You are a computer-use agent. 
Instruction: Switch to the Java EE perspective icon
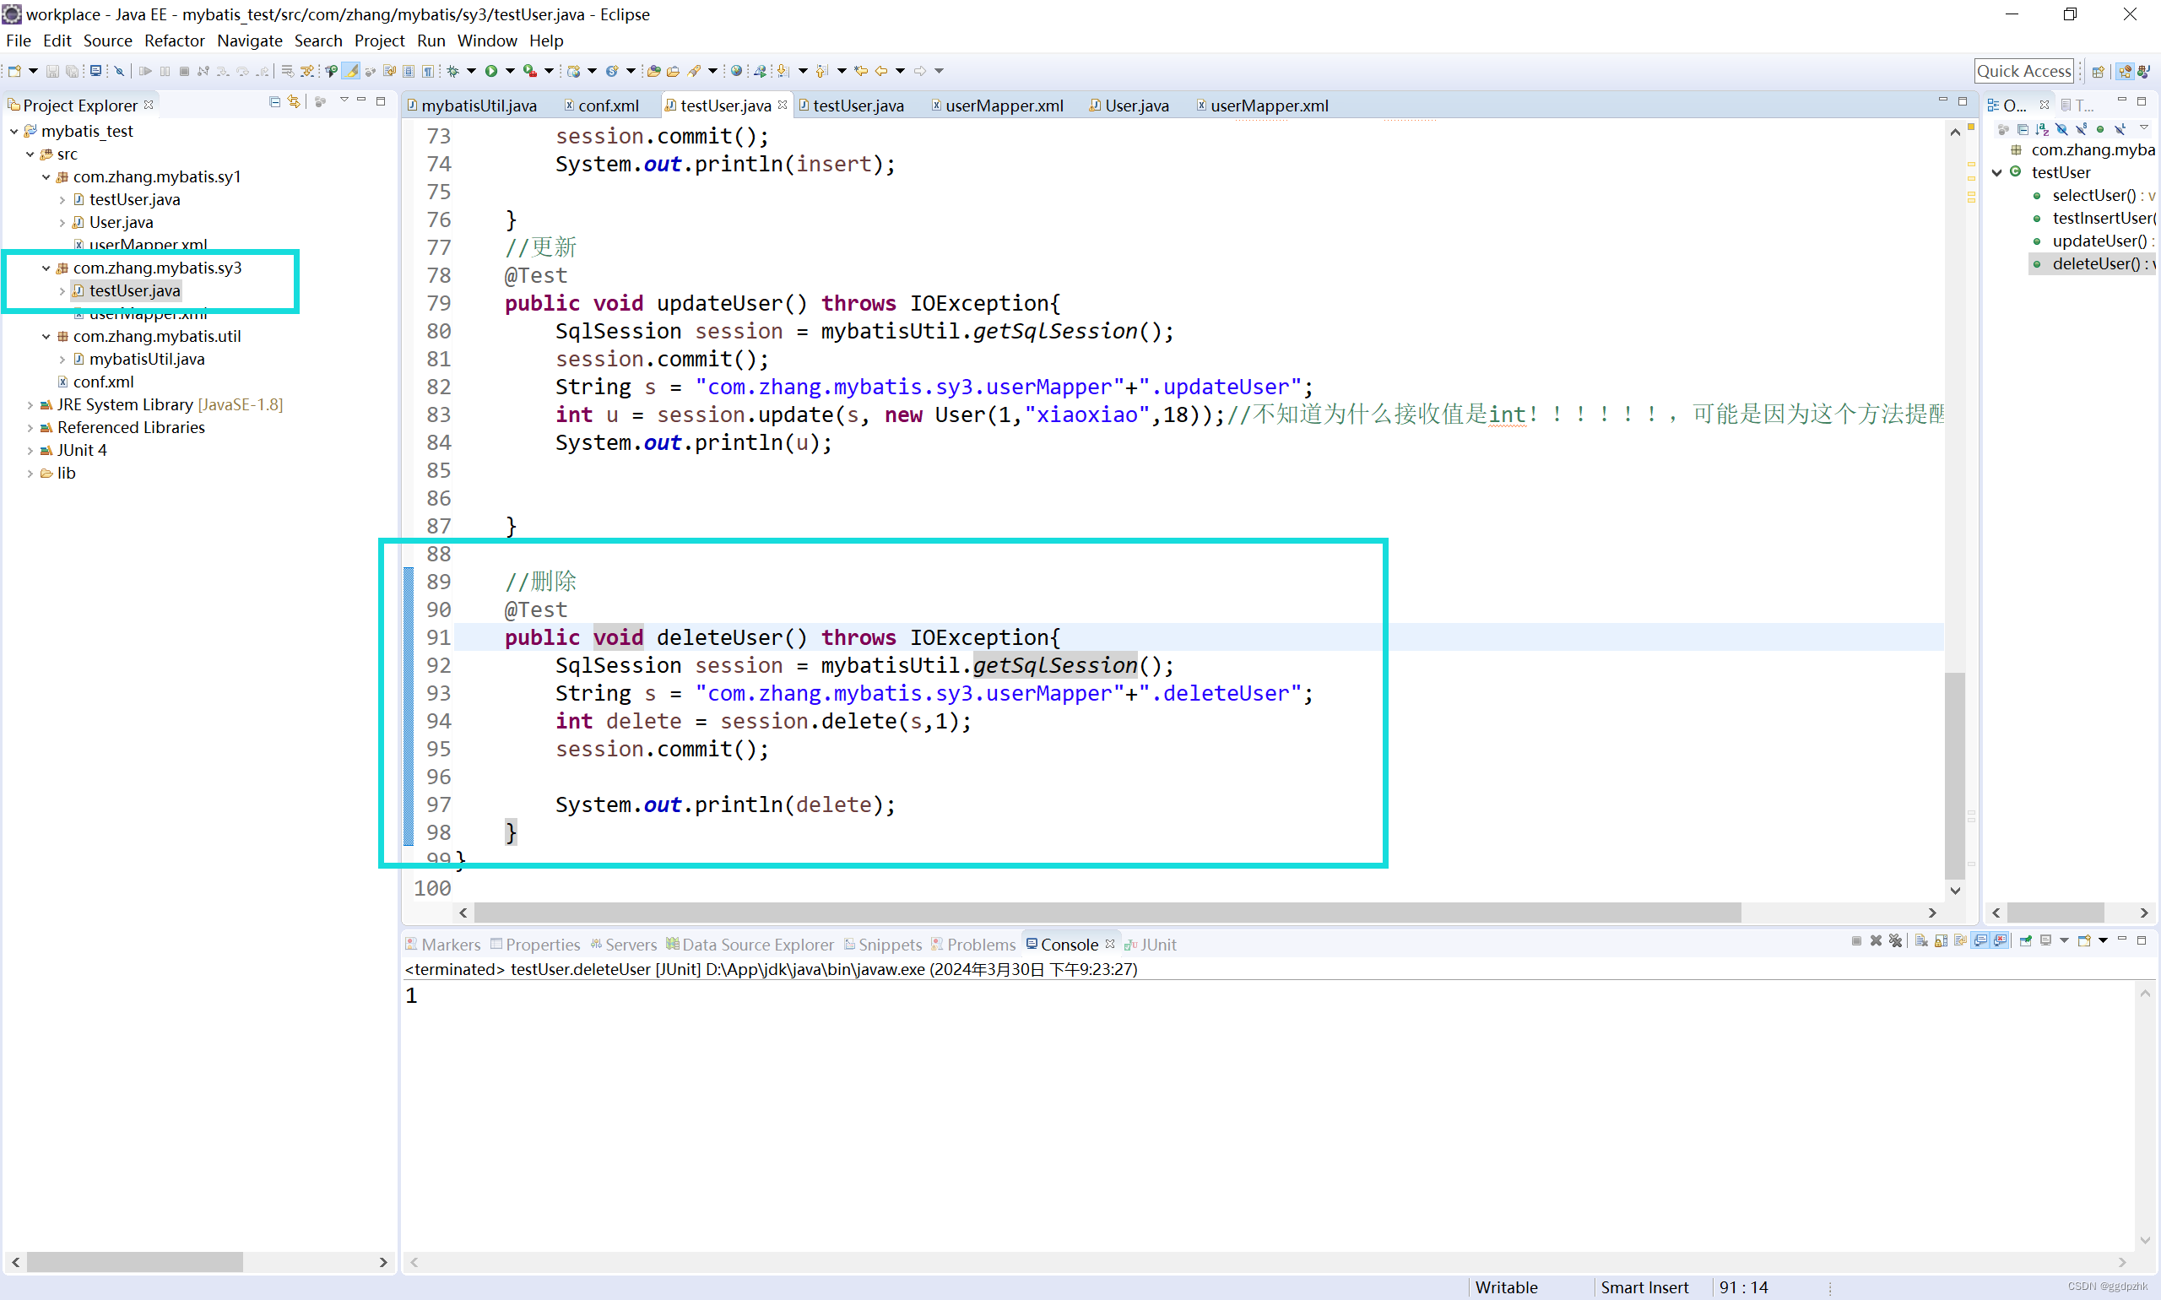click(x=2124, y=71)
